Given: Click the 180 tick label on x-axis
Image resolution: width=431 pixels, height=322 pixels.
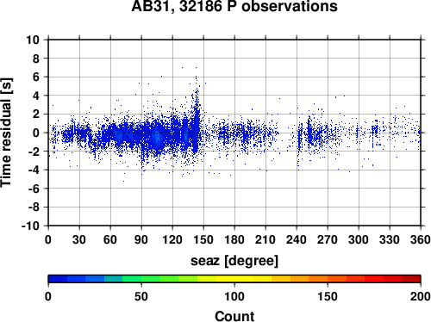Looking at the screenshot, I should [x=234, y=239].
